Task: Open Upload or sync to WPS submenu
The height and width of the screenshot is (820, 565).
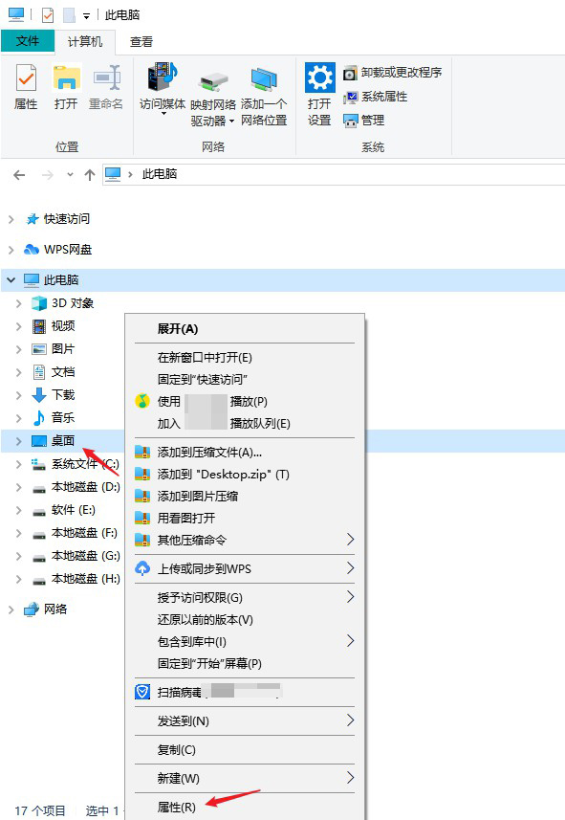Action: pyautogui.click(x=245, y=569)
